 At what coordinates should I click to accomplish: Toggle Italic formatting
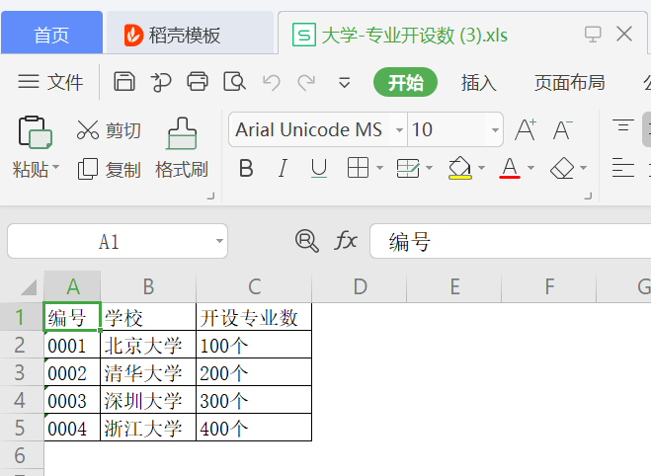point(283,169)
